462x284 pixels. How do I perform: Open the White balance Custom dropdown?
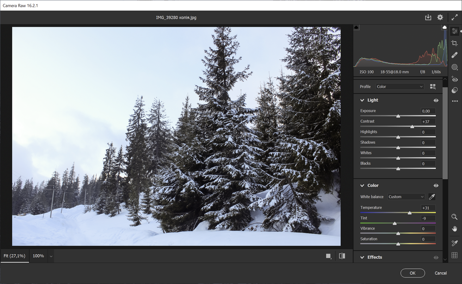click(406, 197)
